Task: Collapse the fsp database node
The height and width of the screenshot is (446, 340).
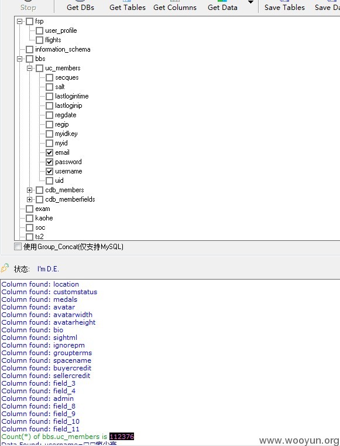Action: pyautogui.click(x=19, y=21)
